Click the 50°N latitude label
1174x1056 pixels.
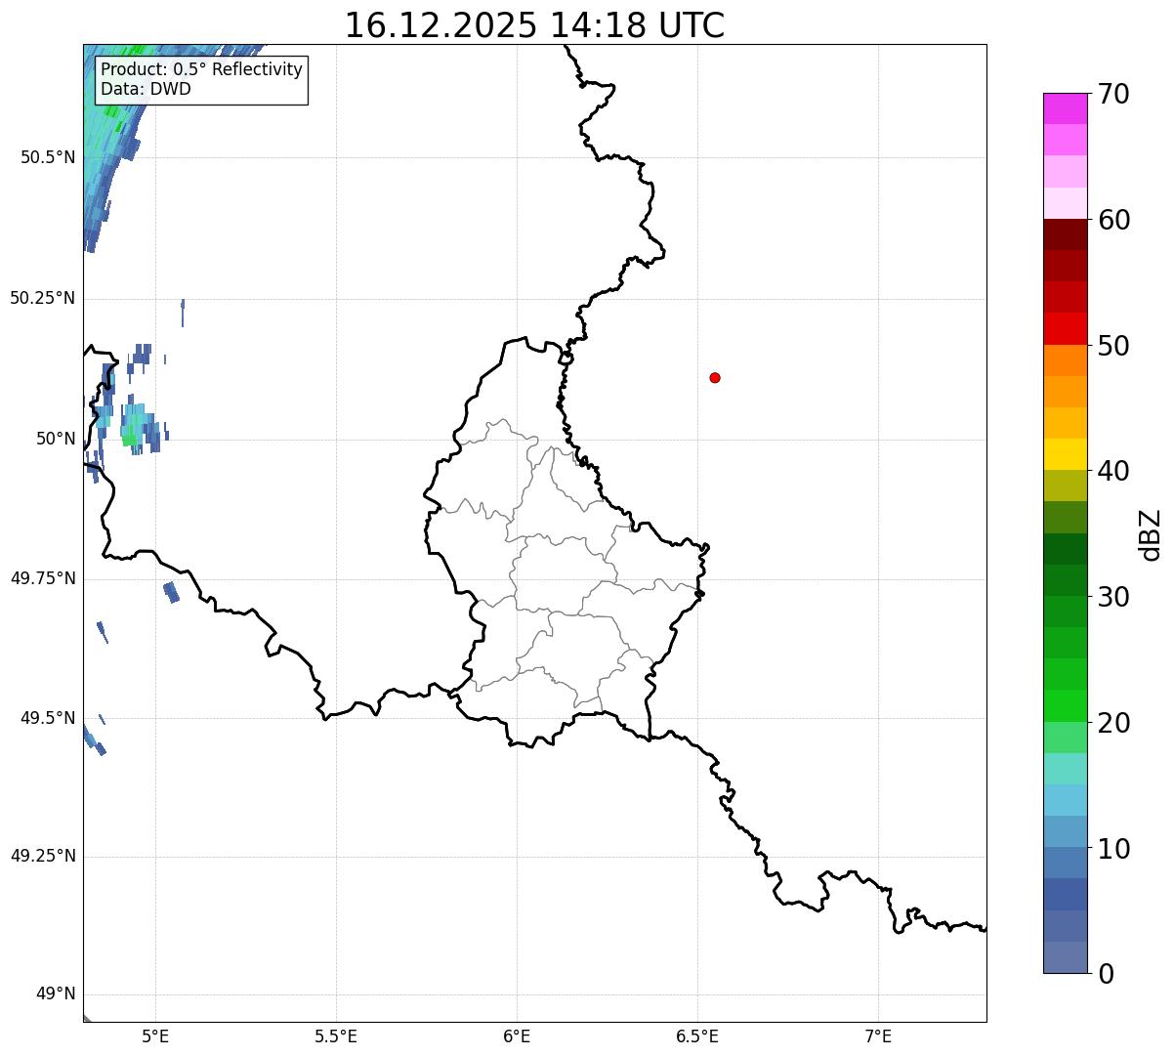(56, 439)
